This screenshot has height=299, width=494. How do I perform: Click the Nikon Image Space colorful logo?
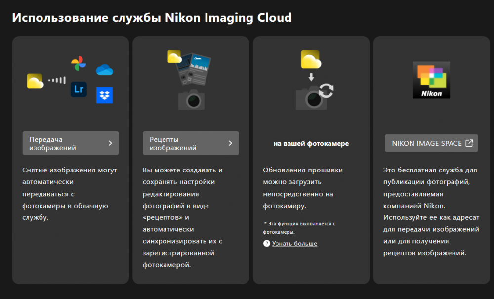pos(431,80)
